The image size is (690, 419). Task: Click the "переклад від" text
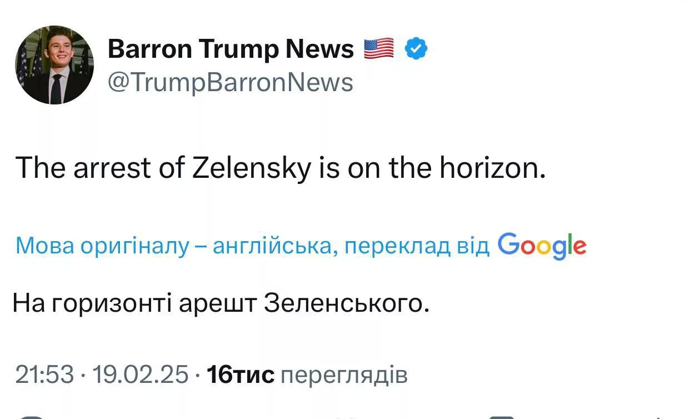click(417, 246)
